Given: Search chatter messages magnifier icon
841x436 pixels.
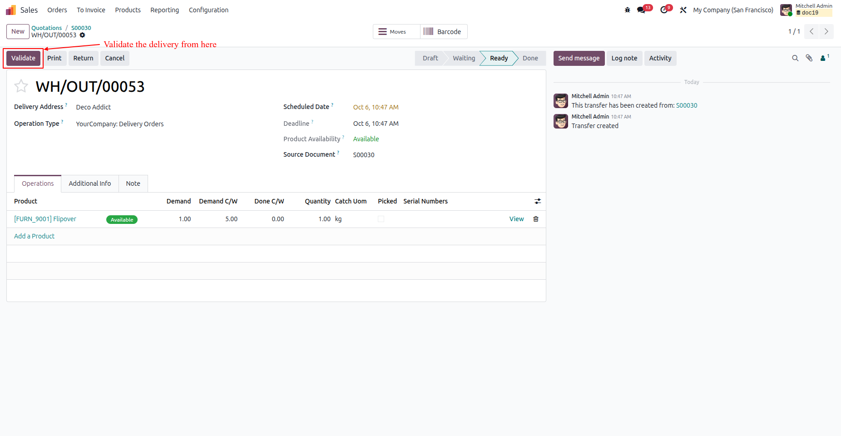Looking at the screenshot, I should (x=795, y=58).
